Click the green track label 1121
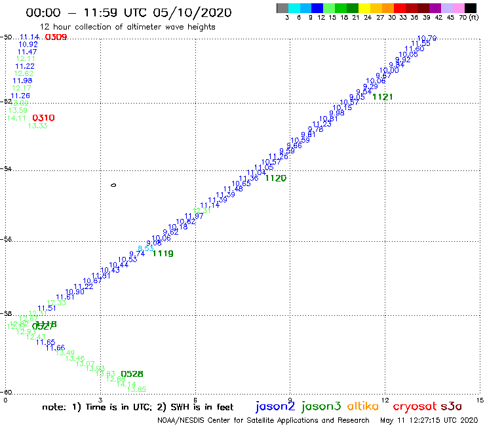 [383, 97]
